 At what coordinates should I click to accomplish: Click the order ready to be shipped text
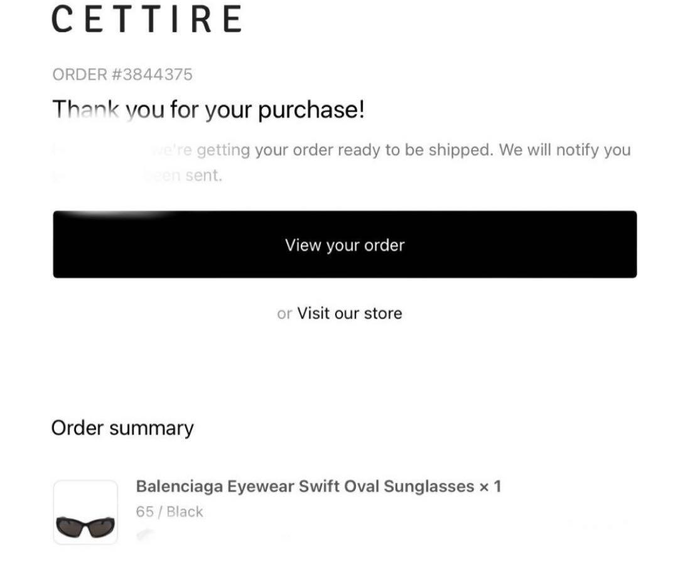(x=392, y=151)
